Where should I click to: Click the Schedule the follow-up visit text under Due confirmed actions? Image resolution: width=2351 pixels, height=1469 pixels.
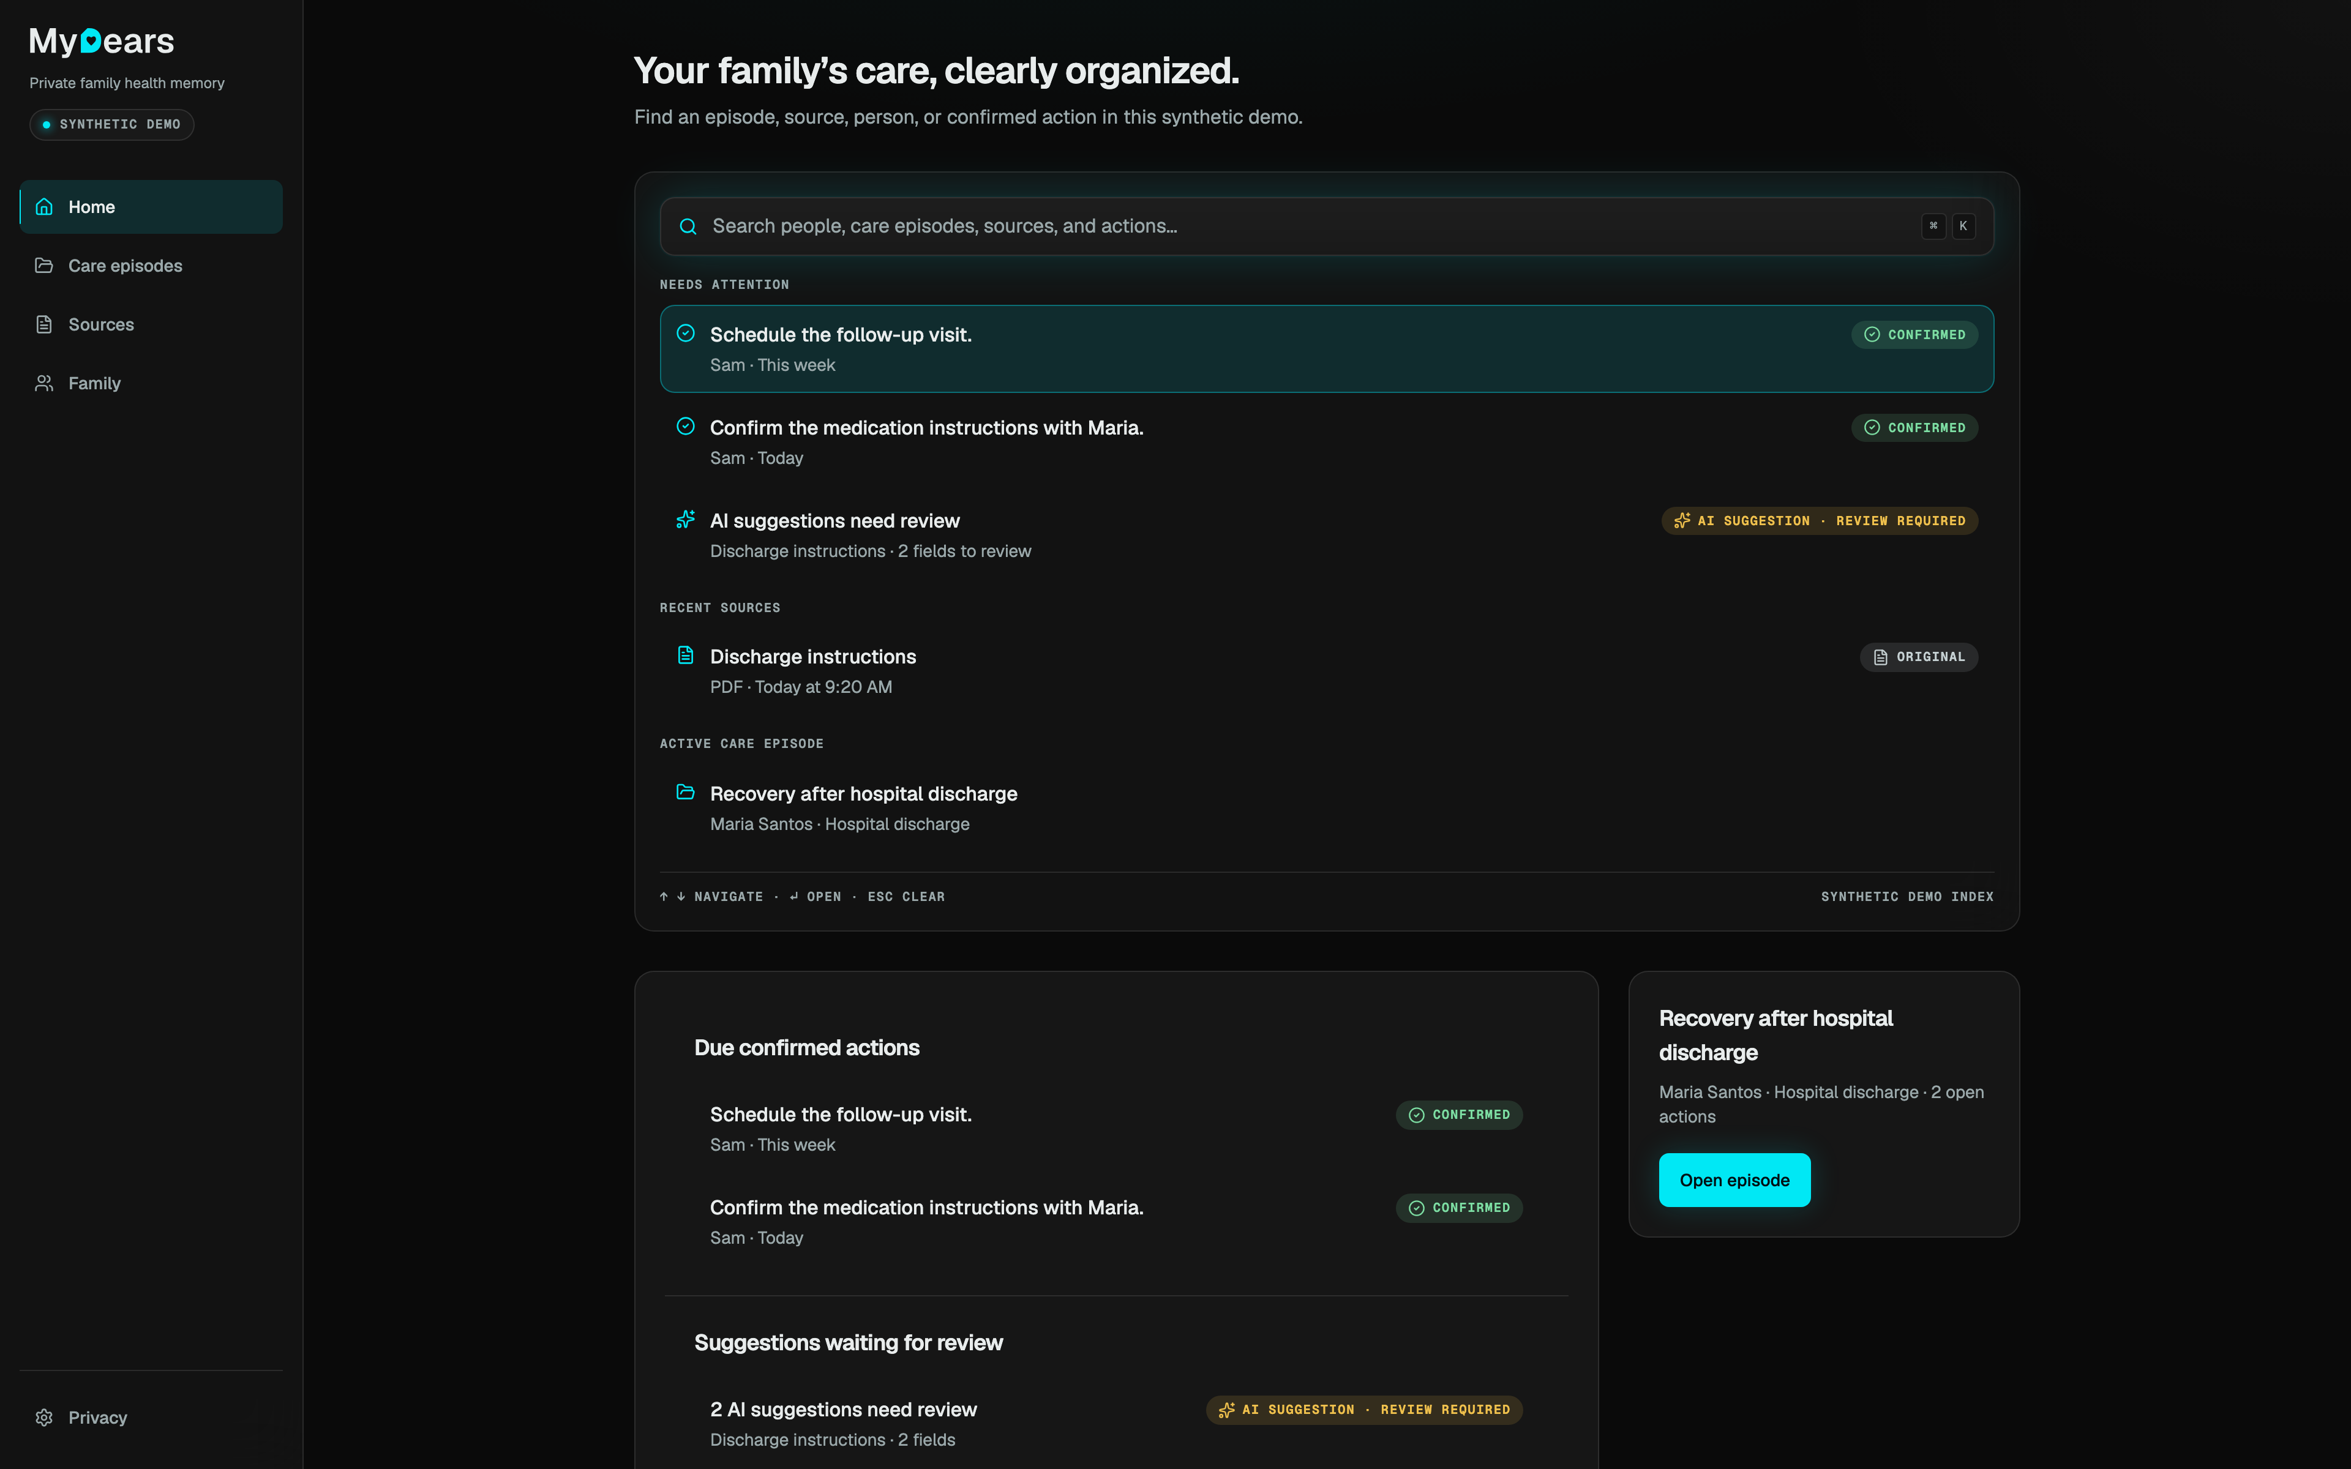click(841, 1115)
